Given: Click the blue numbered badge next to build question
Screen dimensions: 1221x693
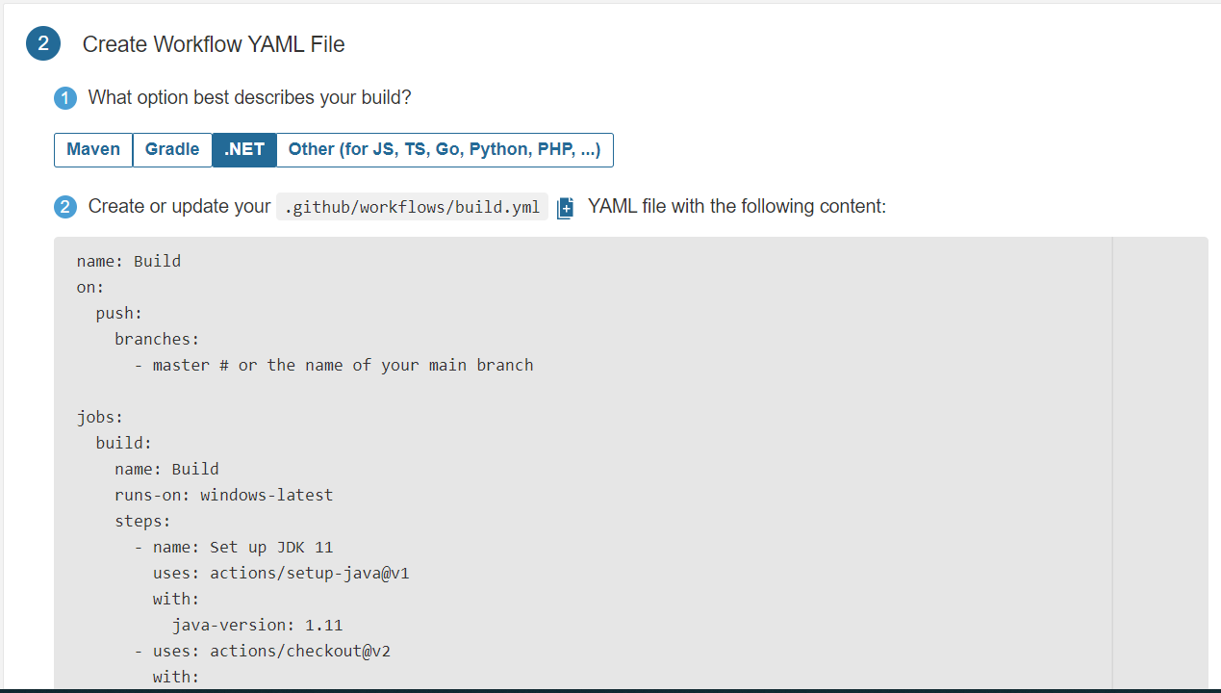Looking at the screenshot, I should [64, 98].
